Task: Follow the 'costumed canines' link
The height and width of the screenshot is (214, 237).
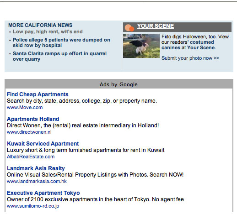Action: pyautogui.click(x=188, y=45)
